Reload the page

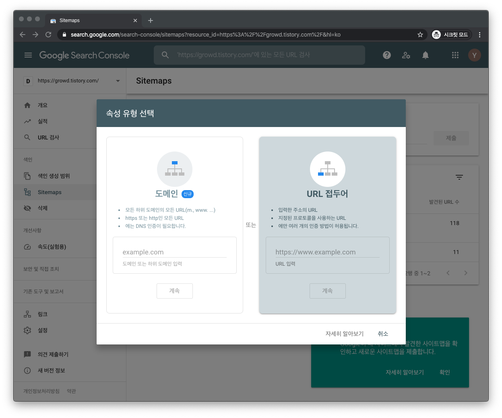coord(48,35)
